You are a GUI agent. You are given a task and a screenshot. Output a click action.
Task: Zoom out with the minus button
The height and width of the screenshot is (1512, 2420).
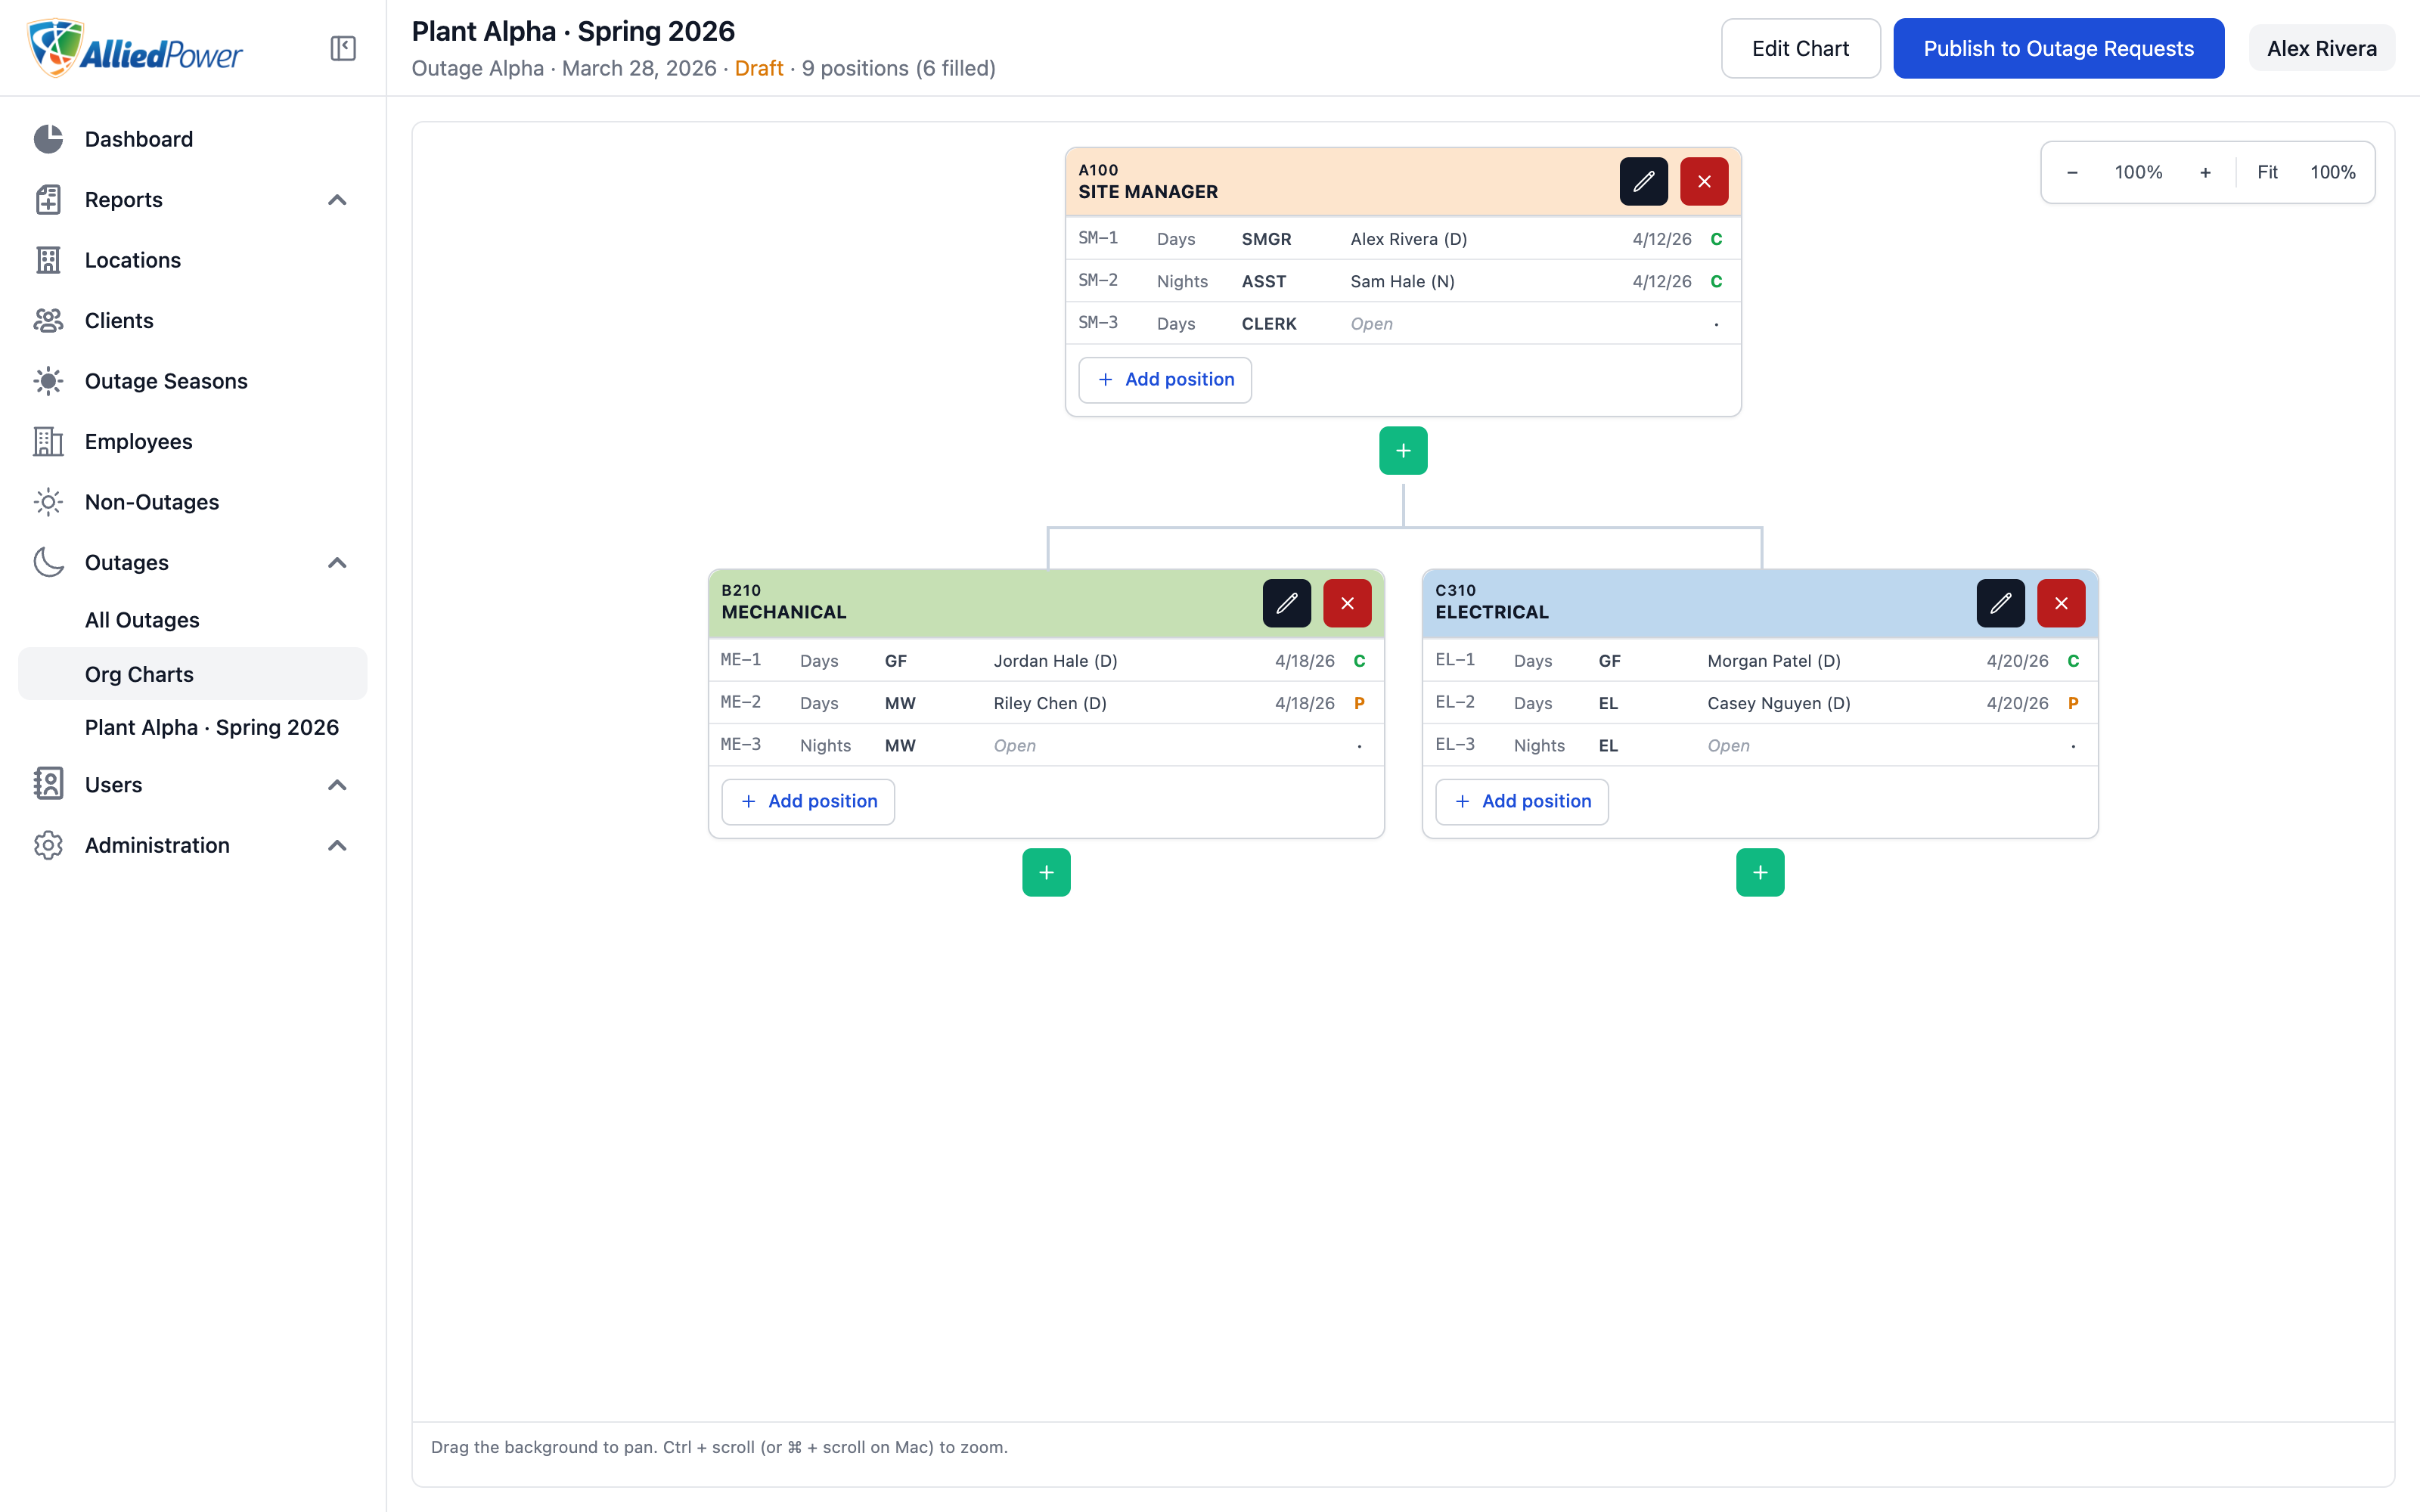(x=2072, y=172)
